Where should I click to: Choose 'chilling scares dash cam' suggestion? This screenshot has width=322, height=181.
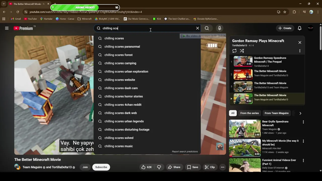coord(147,88)
